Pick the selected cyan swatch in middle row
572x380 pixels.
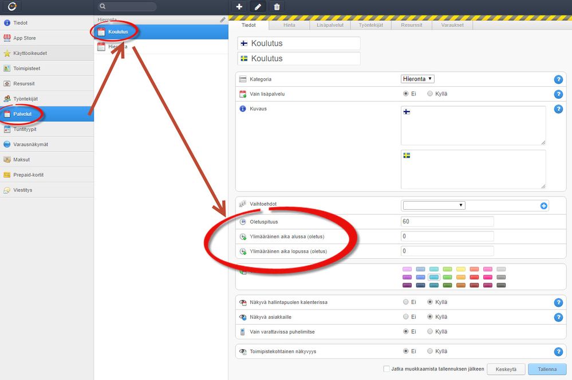tap(434, 277)
